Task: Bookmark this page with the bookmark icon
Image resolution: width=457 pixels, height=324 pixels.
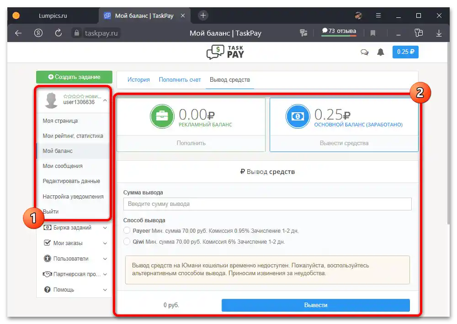Action: click(373, 33)
